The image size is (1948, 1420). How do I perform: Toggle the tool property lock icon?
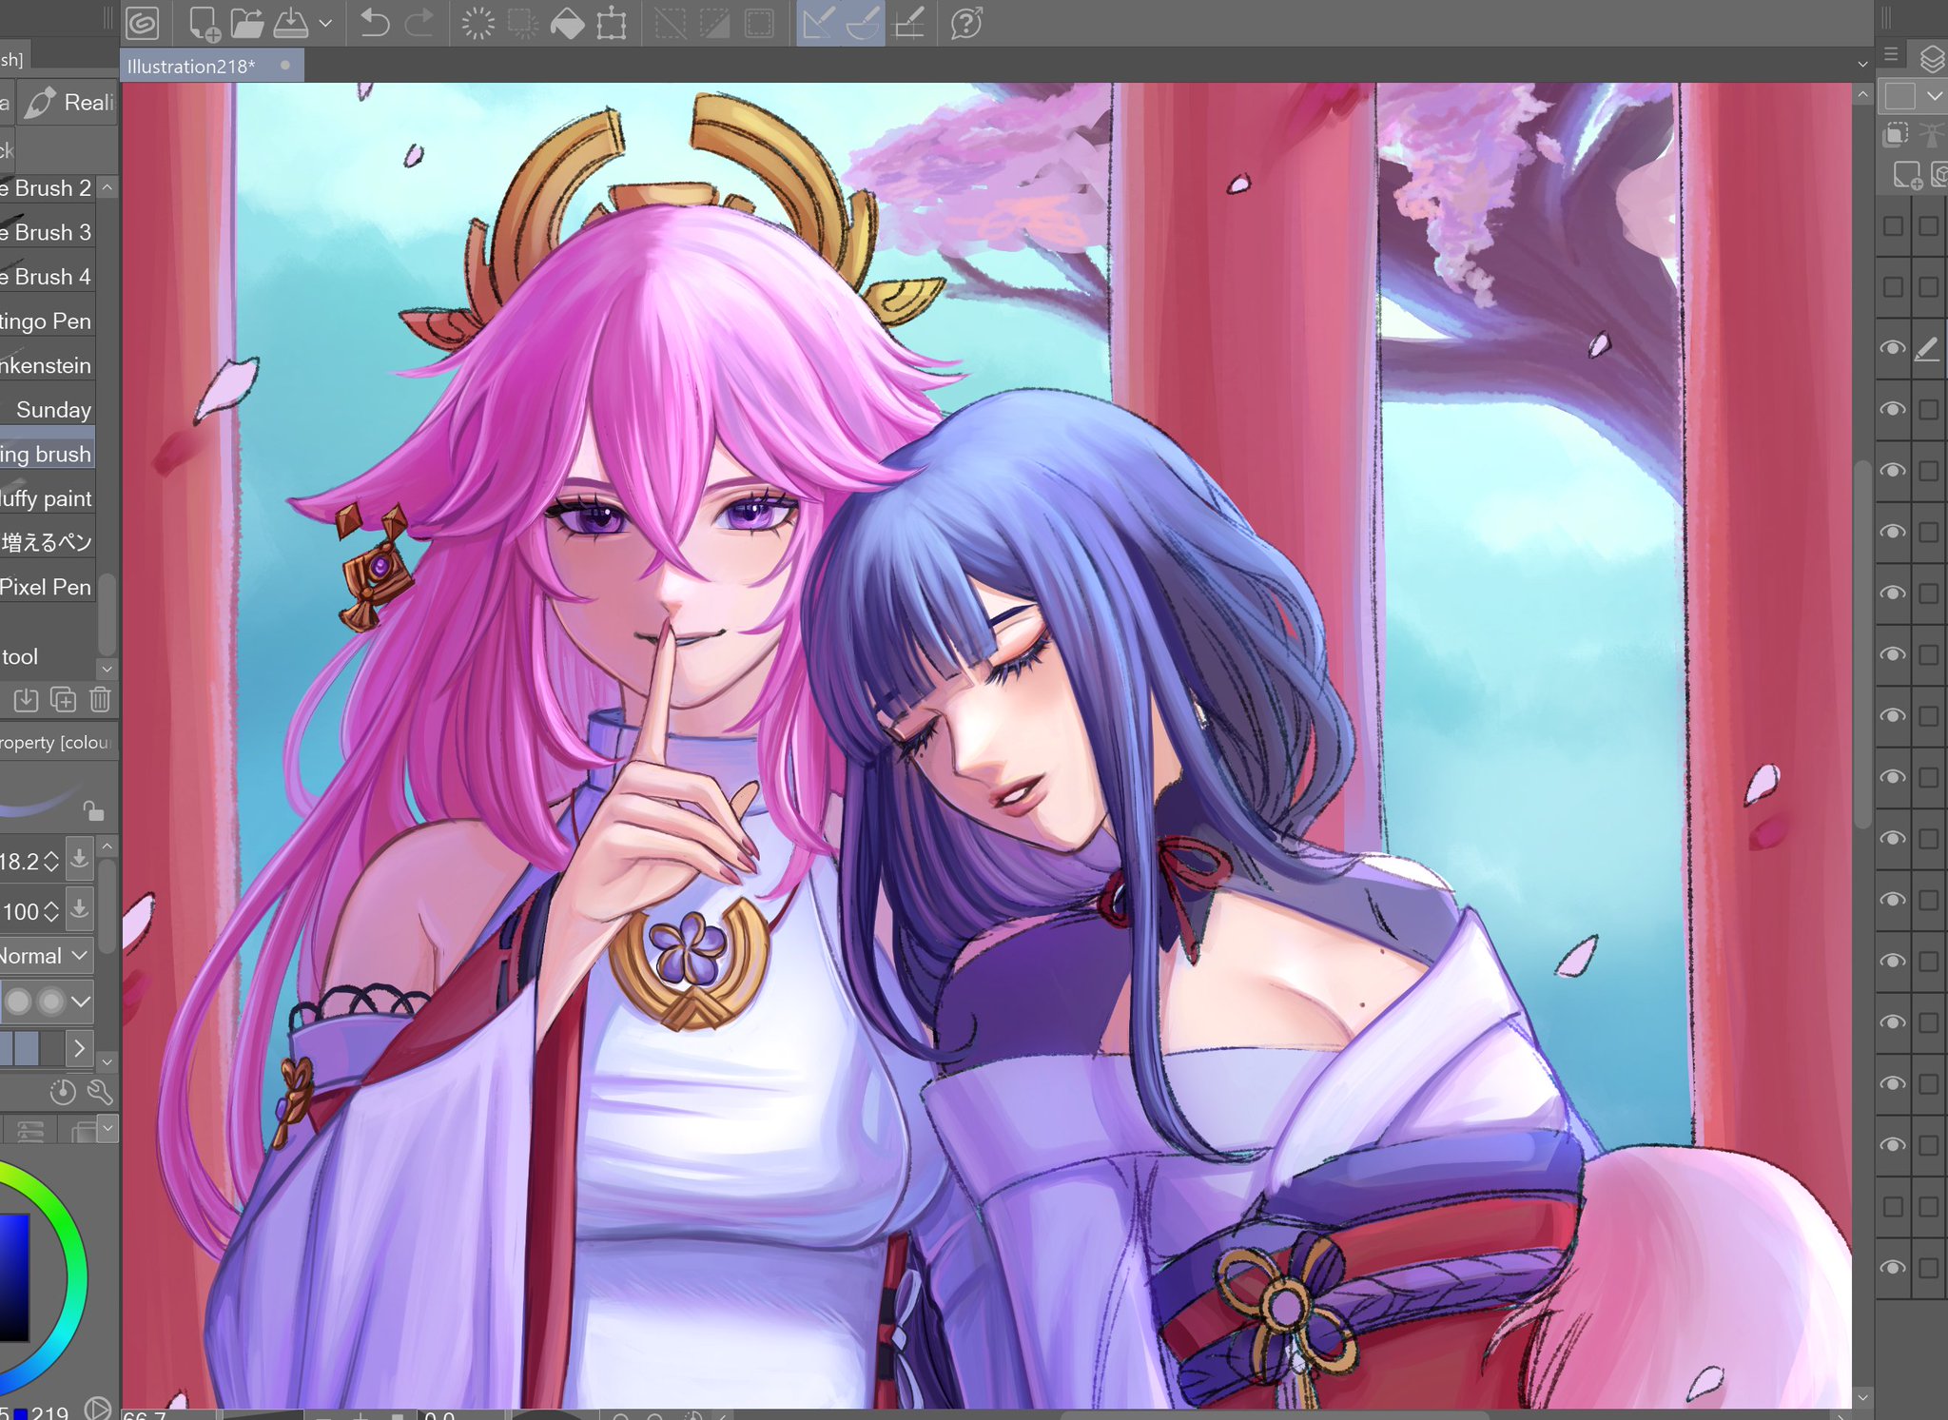pyautogui.click(x=92, y=810)
